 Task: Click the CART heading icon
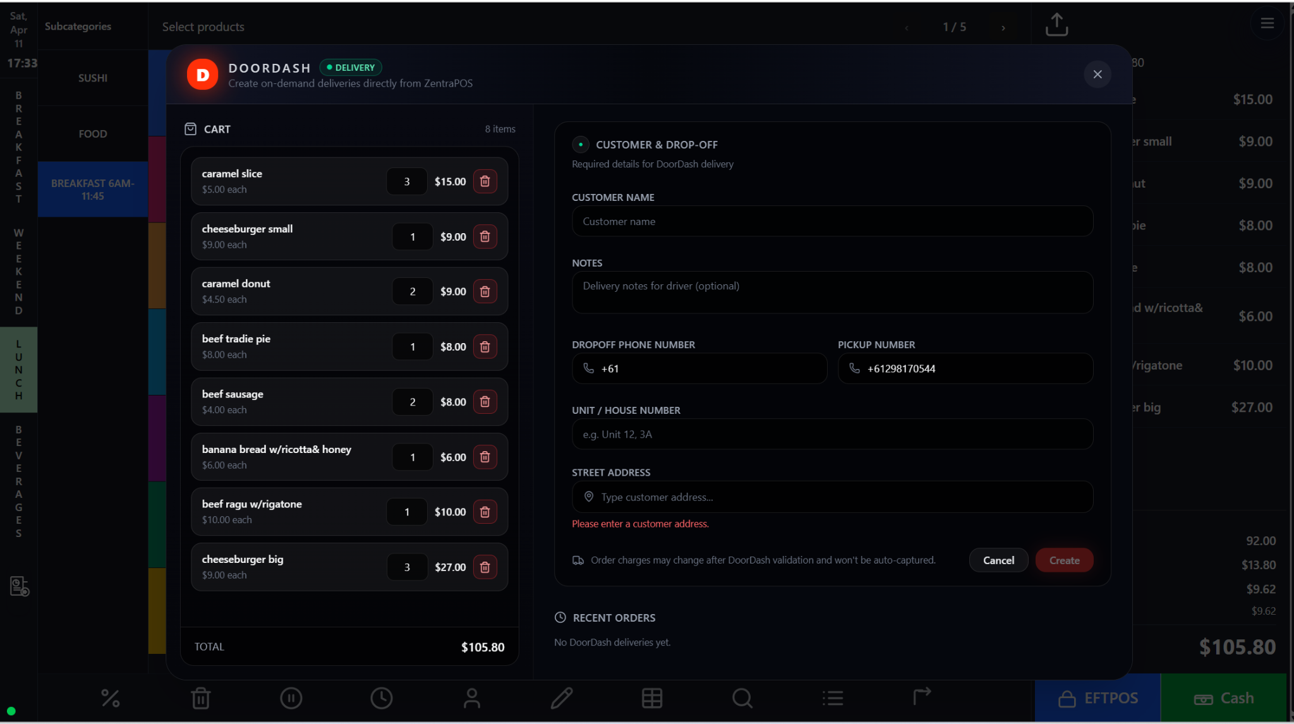(x=190, y=129)
